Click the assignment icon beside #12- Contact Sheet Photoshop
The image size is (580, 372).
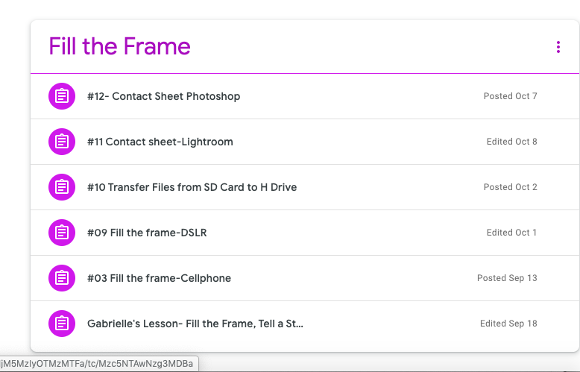[x=62, y=96]
